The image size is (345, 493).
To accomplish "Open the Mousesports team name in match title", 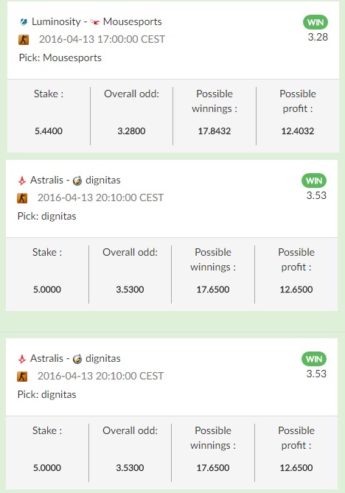I will click(133, 21).
